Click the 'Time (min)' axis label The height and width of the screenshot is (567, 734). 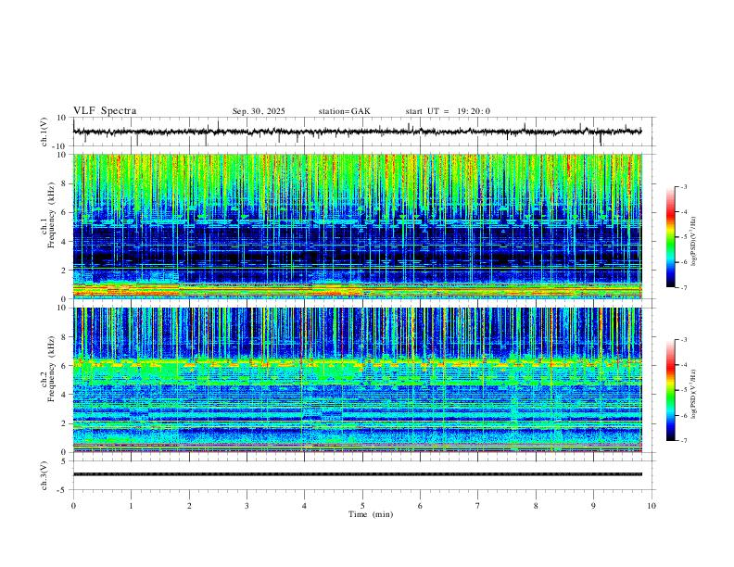(x=371, y=514)
